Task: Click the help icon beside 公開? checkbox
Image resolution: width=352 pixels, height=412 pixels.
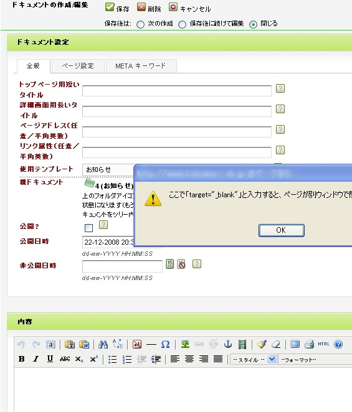Action: (103, 225)
